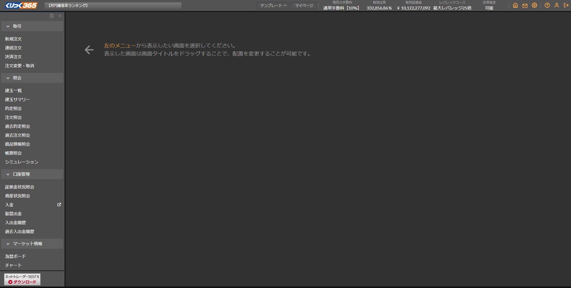The height and width of the screenshot is (288, 571).
Task: Open 建玉一覧 screen
Action: point(13,91)
